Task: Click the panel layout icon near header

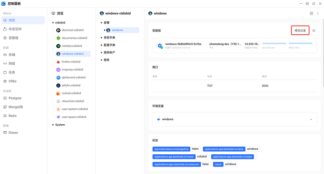Action: coord(311,14)
